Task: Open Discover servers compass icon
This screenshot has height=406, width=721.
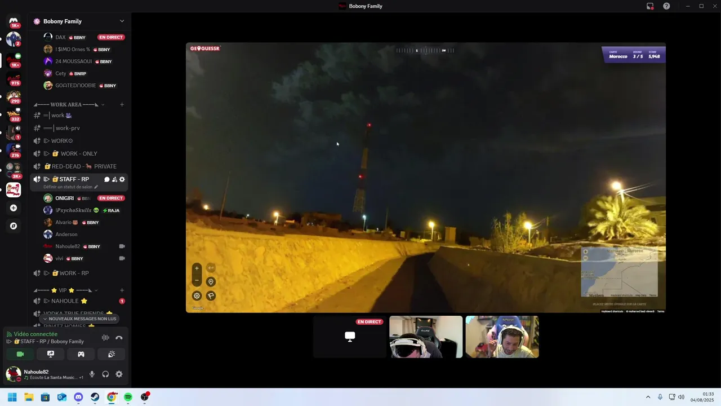Action: click(x=14, y=226)
